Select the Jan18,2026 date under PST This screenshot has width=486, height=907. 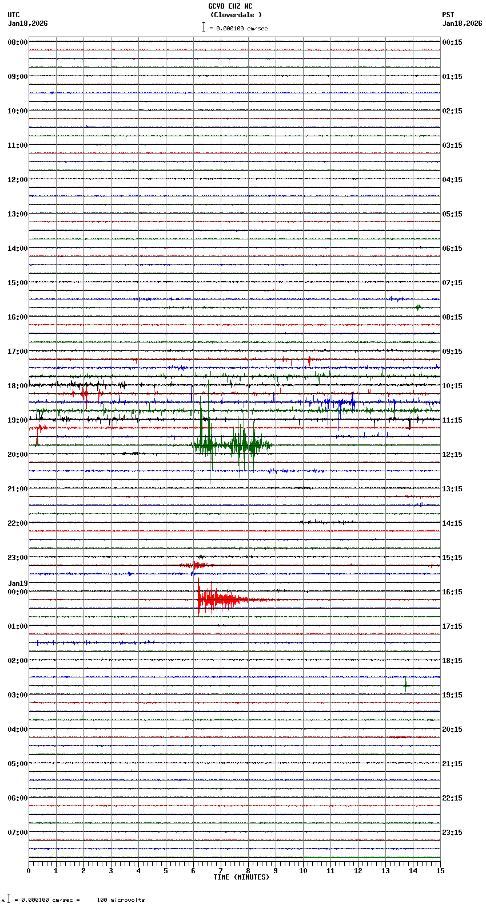point(462,23)
